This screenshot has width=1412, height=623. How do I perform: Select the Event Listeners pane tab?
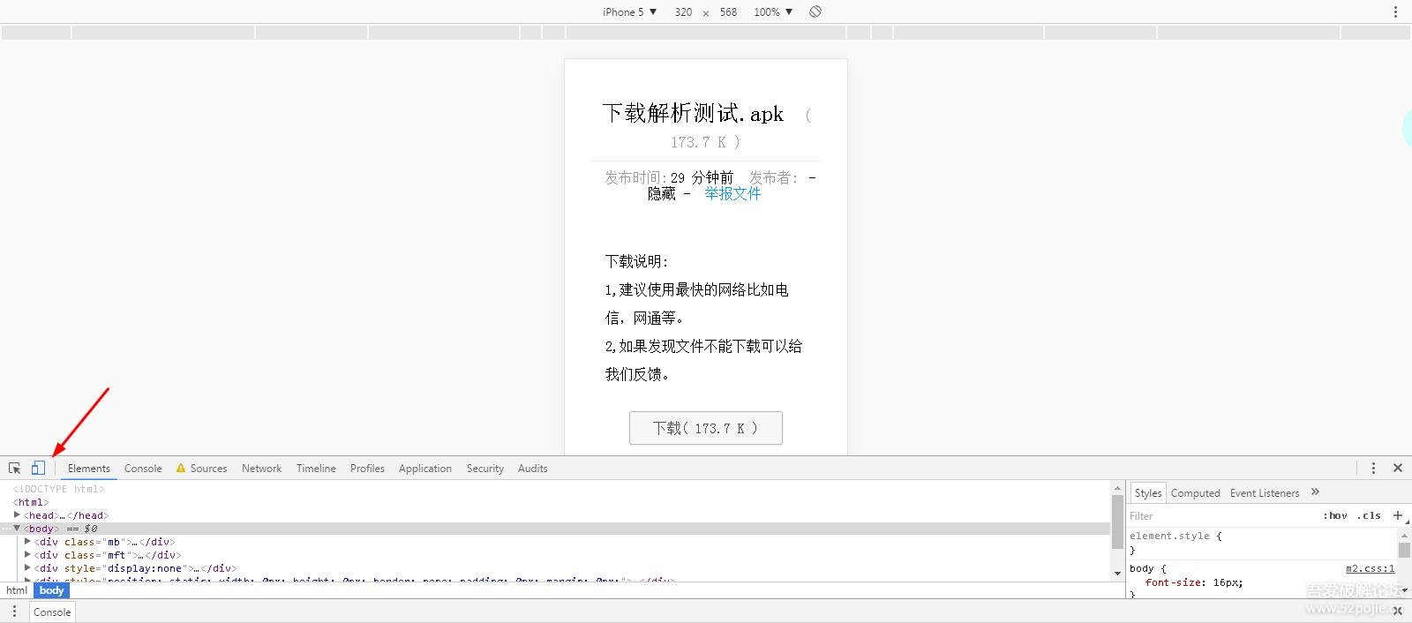point(1265,493)
